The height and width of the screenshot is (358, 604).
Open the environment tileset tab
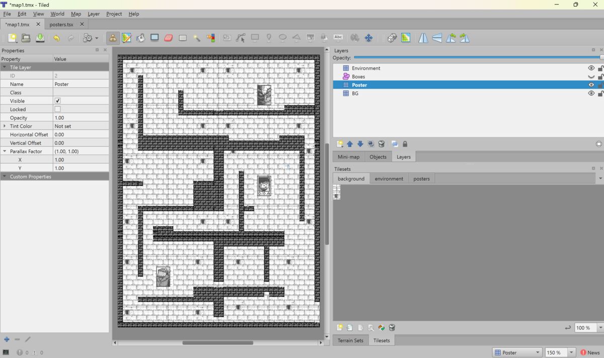[389, 178]
